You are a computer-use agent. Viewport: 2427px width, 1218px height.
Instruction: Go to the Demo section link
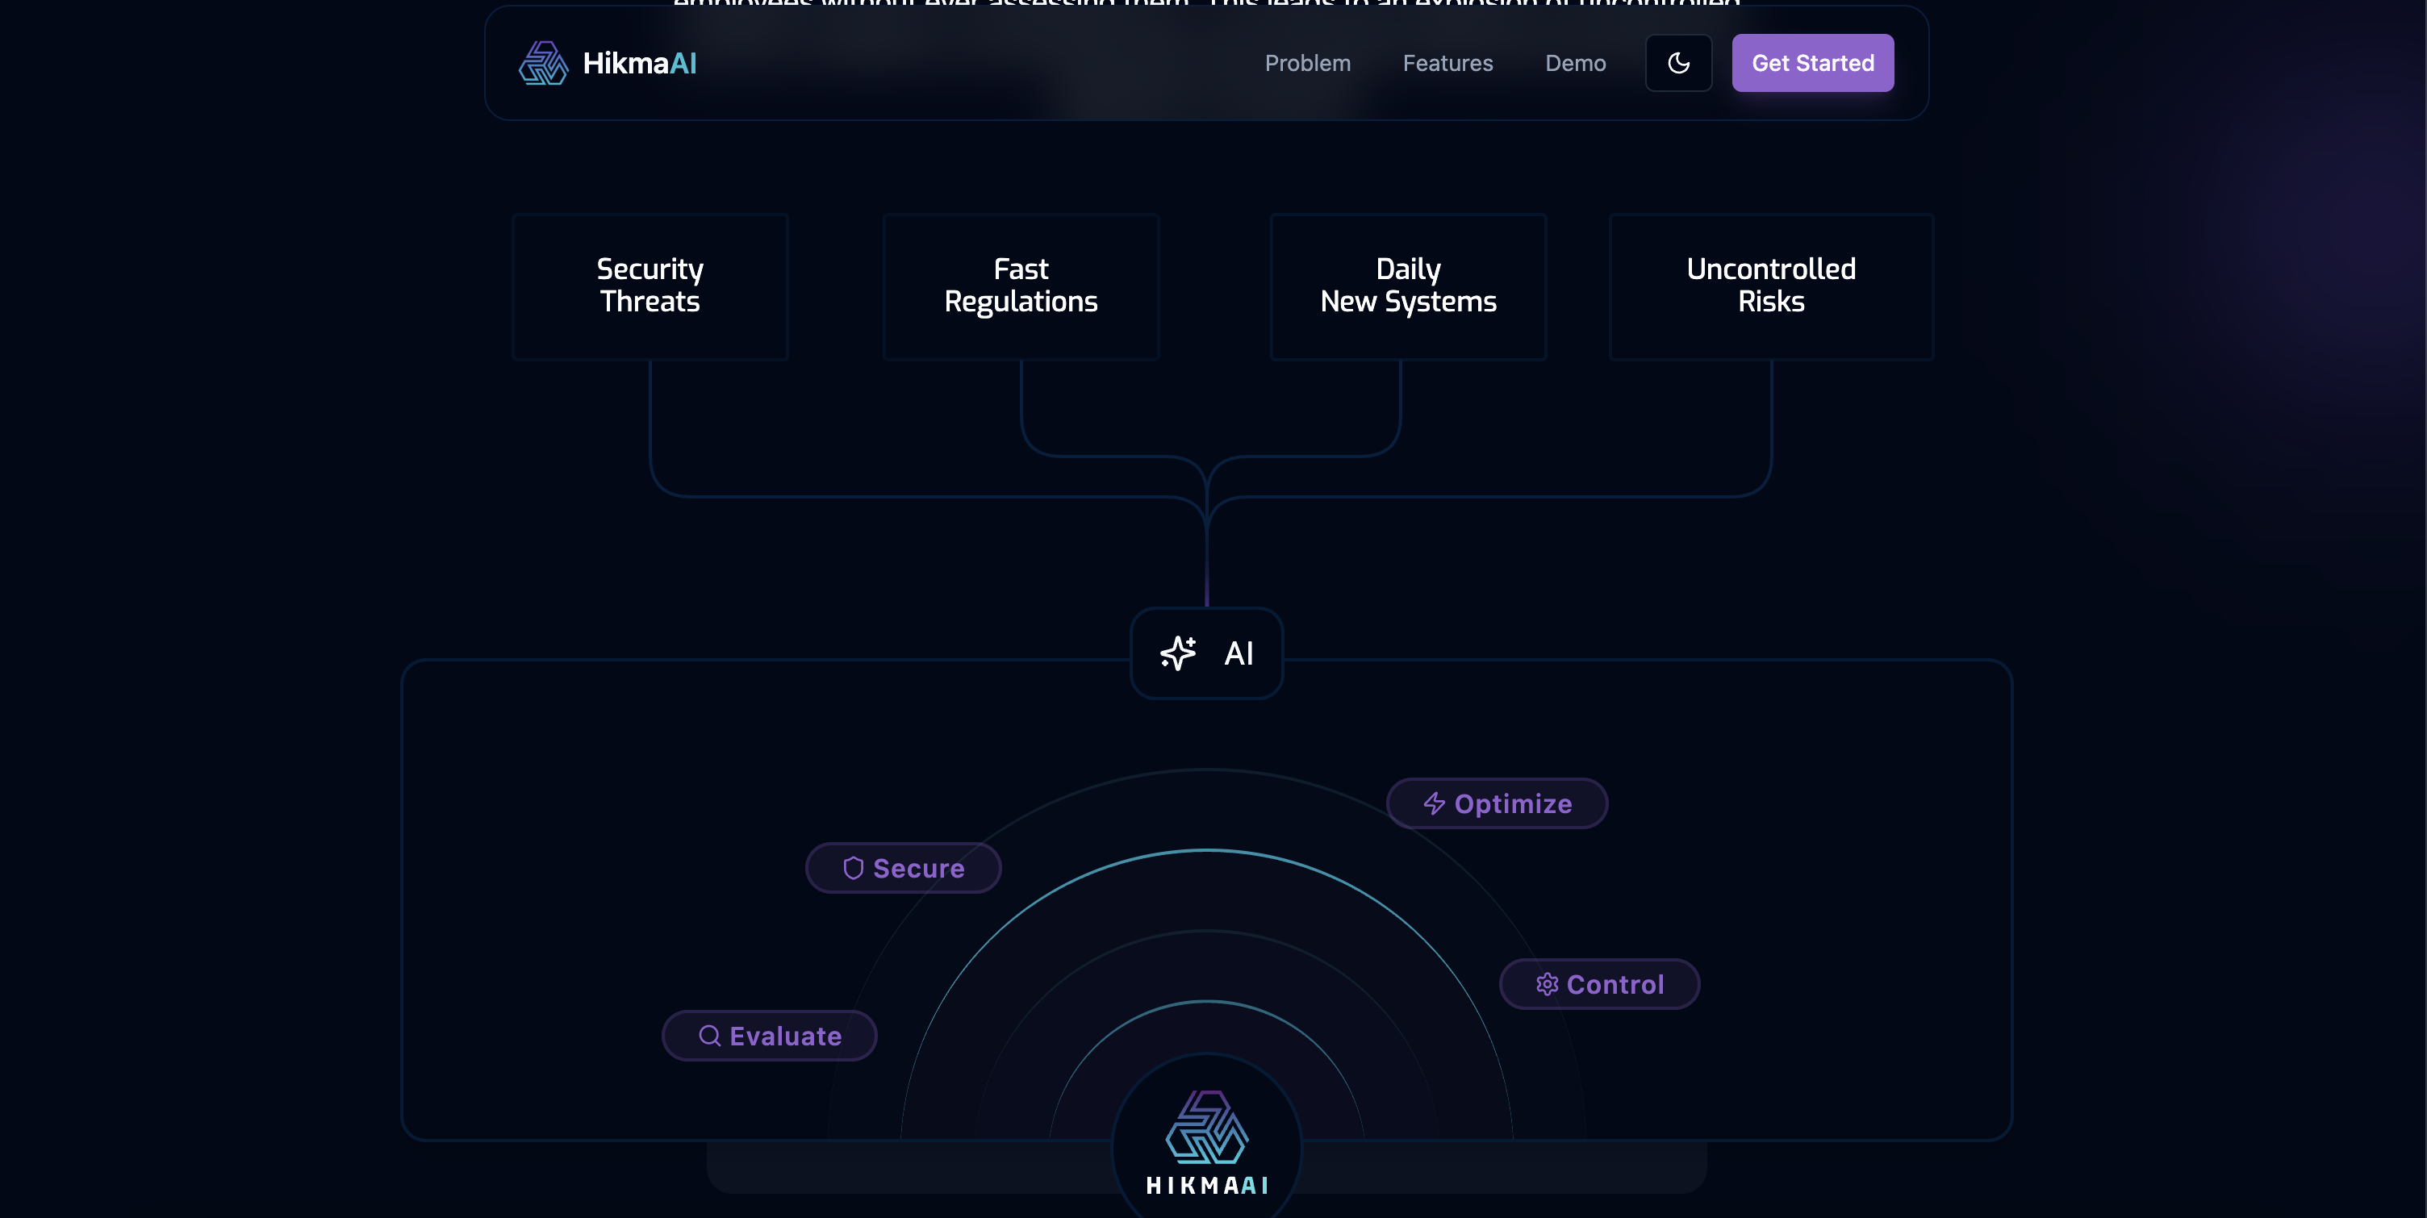click(x=1575, y=63)
